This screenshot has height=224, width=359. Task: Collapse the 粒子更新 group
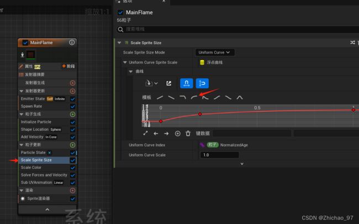[x=22, y=145]
